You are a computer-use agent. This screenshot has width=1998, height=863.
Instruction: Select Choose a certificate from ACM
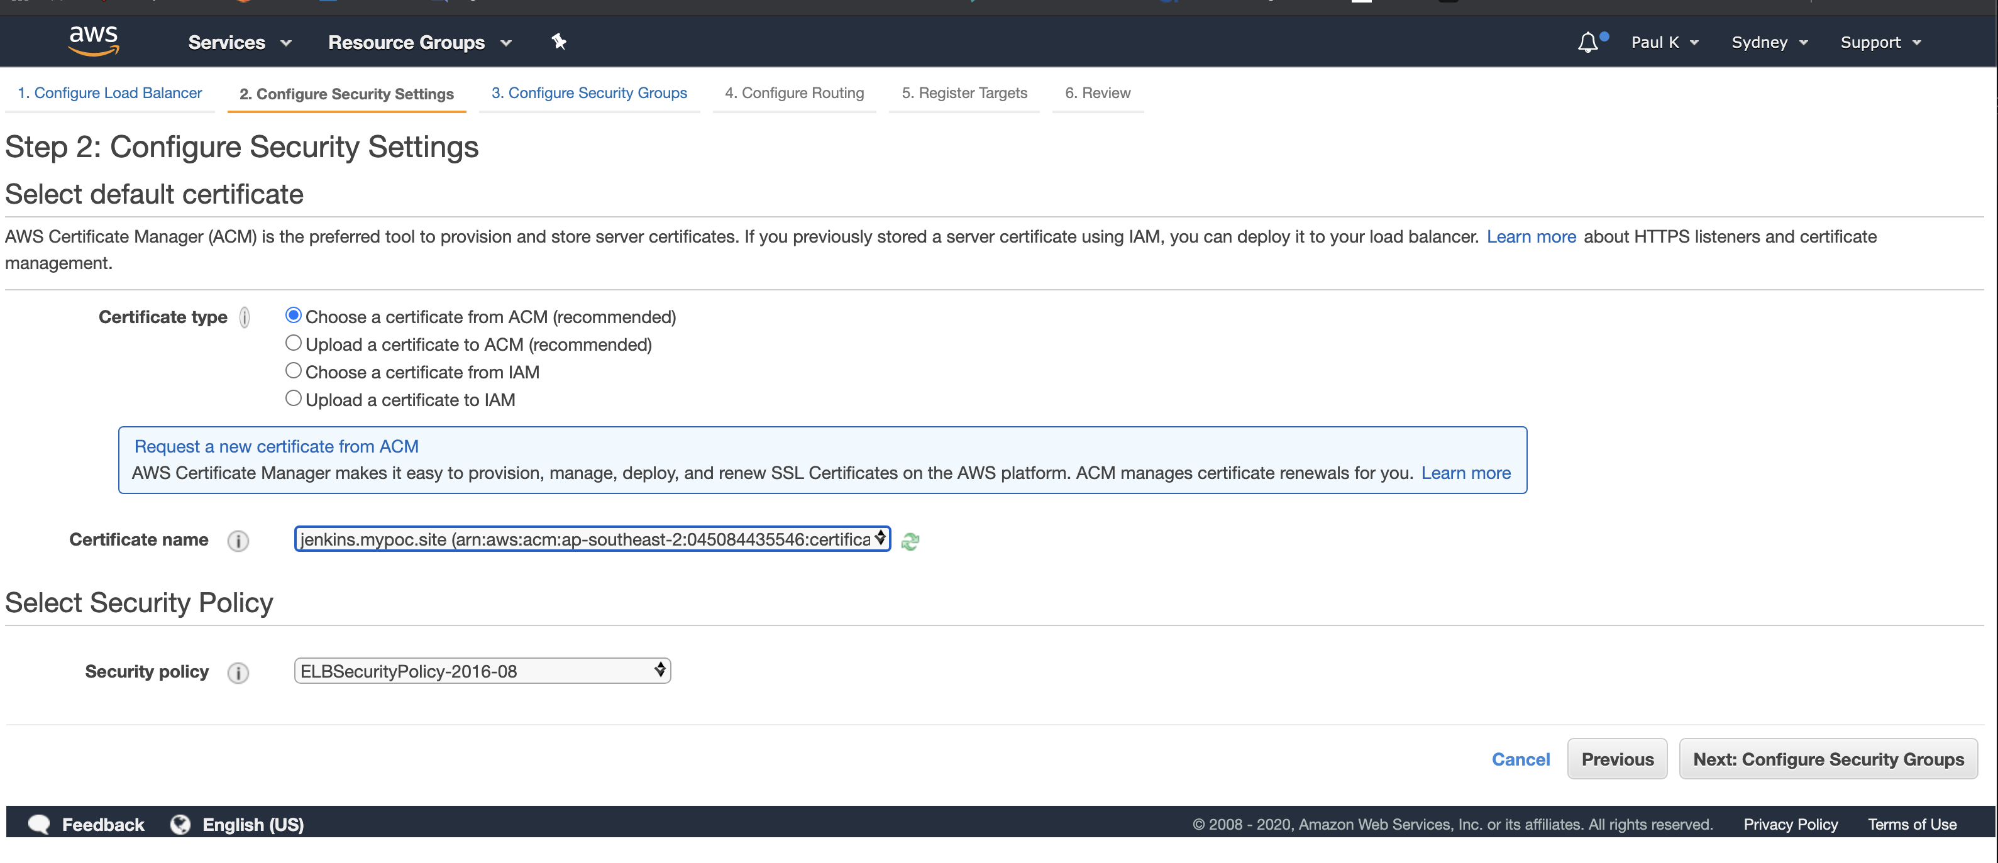[x=293, y=315]
